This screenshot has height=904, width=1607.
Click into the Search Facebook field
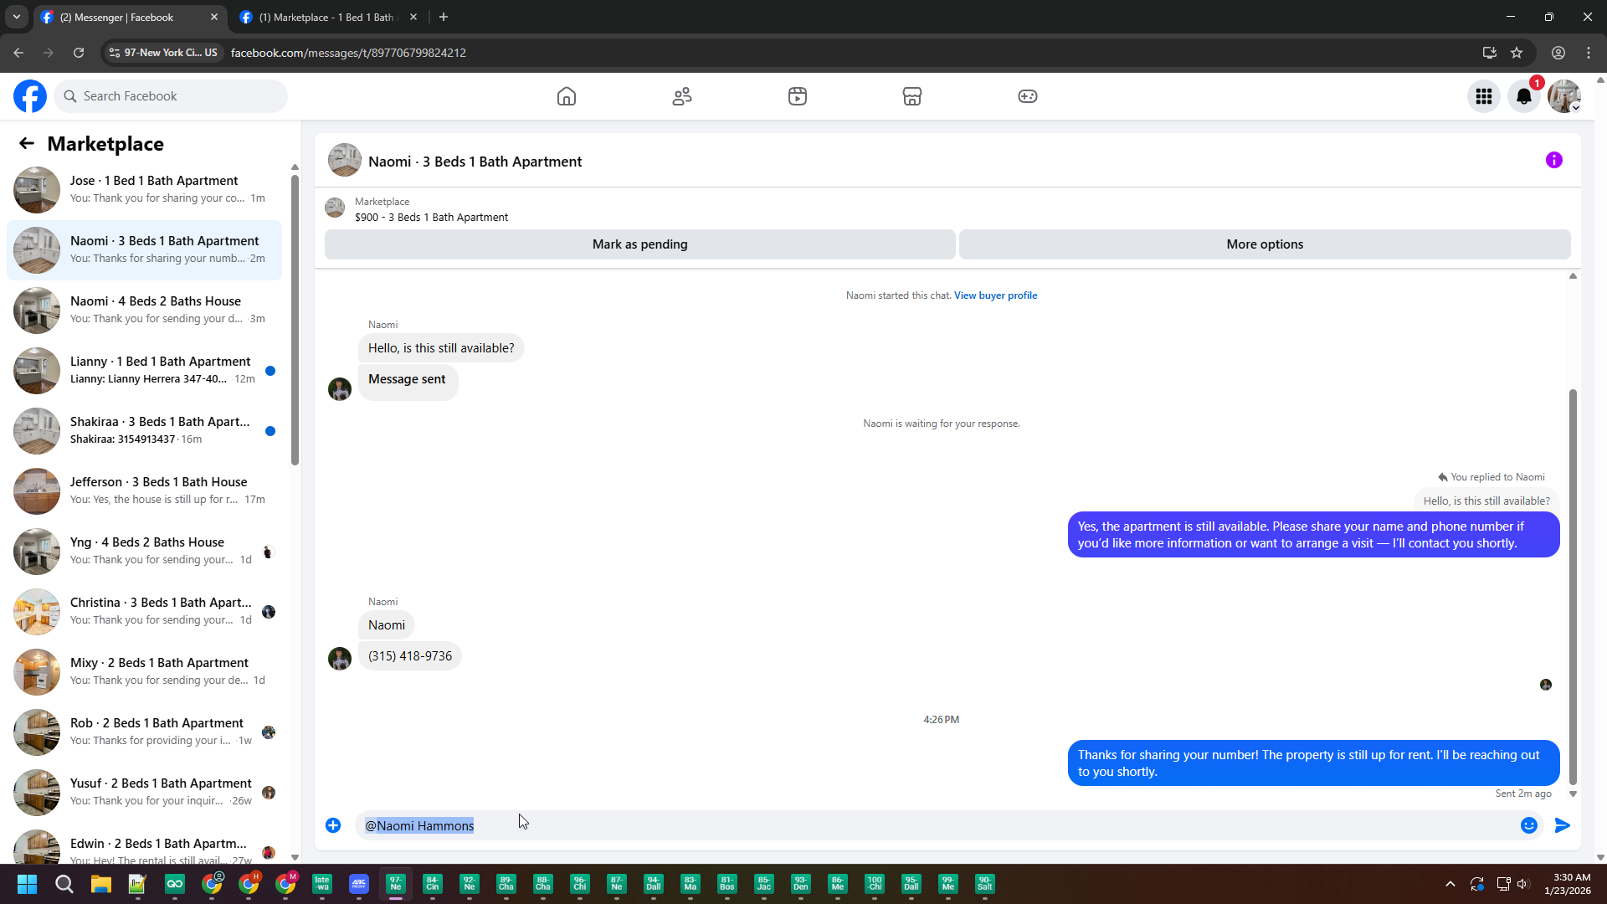[171, 96]
